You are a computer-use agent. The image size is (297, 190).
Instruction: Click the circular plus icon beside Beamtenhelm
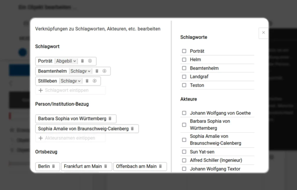pos(104,71)
